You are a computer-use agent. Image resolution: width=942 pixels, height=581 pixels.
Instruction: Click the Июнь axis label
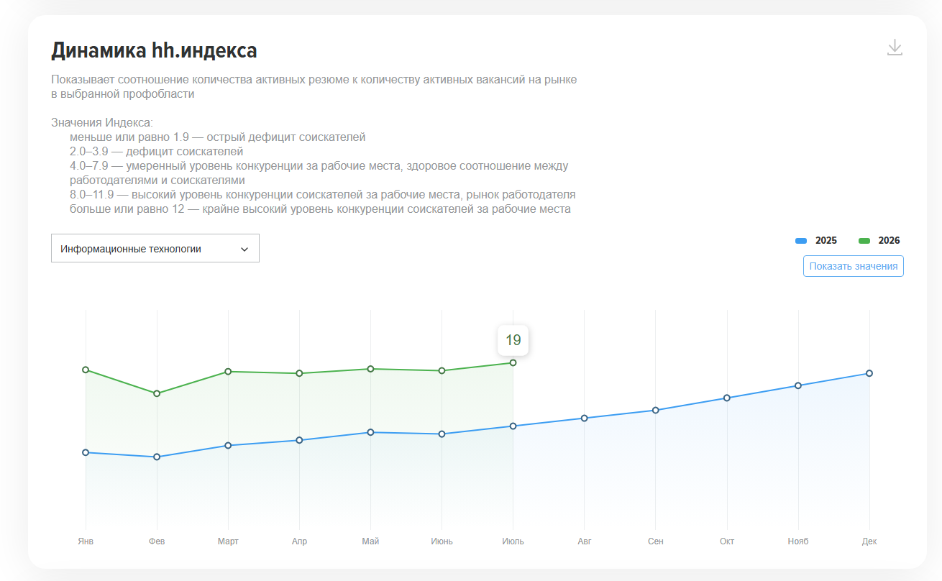442,541
